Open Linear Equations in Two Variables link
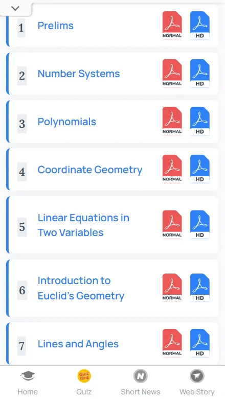This screenshot has width=225, height=399. 83,225
